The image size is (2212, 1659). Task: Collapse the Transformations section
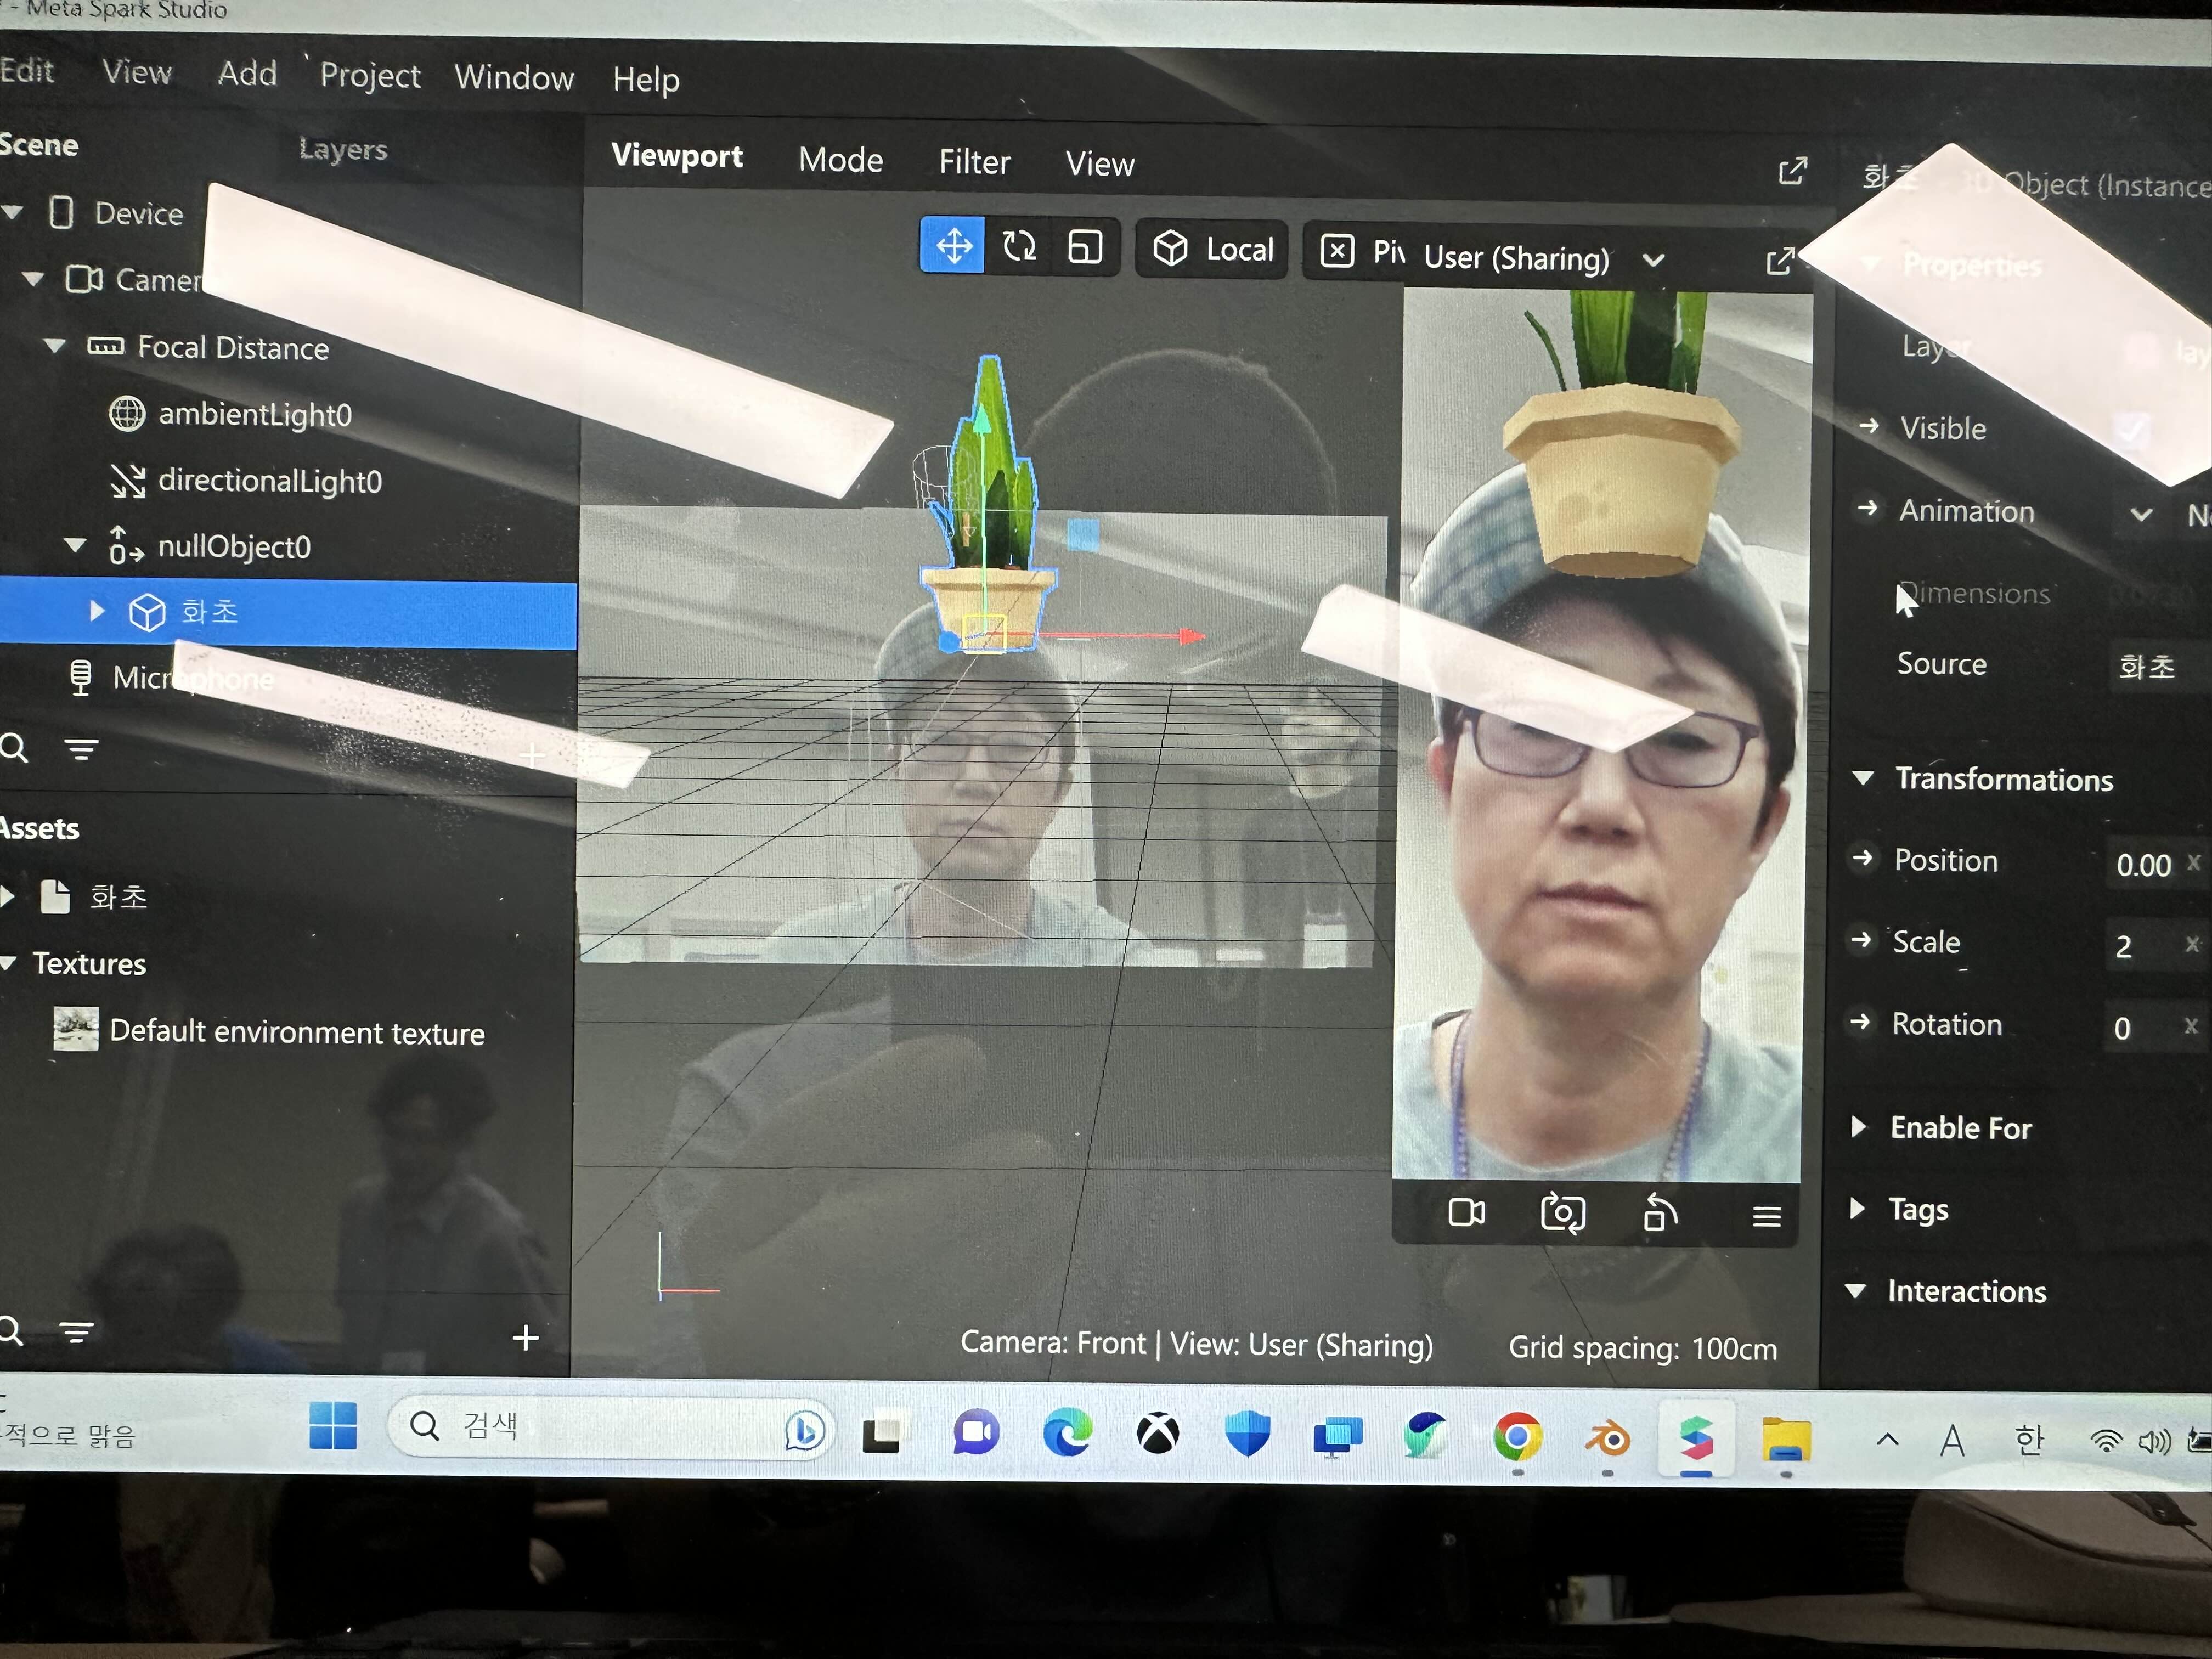[1862, 777]
